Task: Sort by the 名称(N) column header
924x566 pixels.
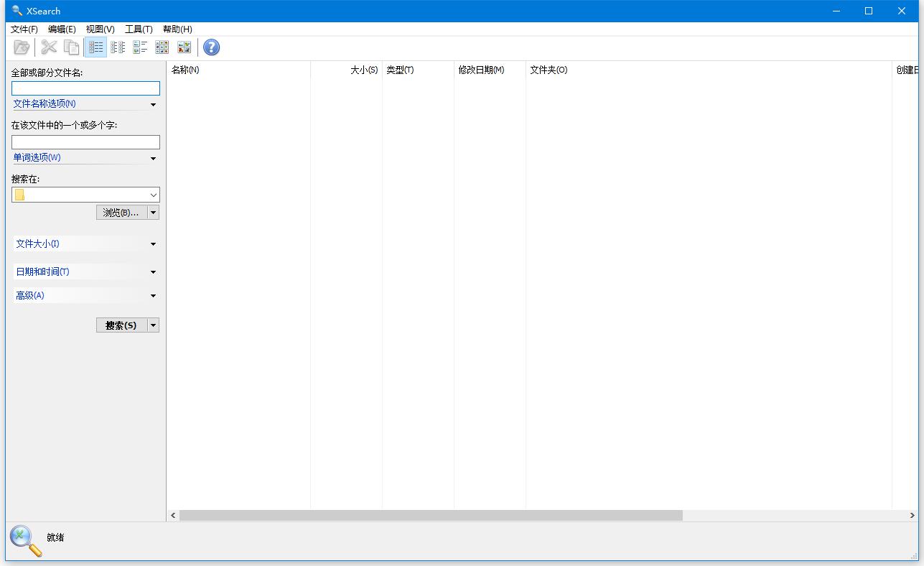Action: click(238, 70)
